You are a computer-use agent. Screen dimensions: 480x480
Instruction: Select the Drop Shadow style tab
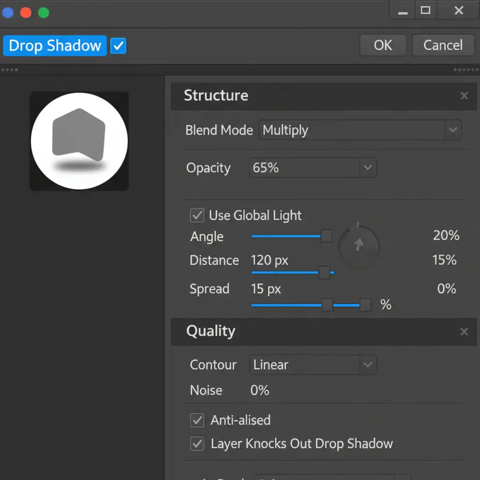coord(55,46)
